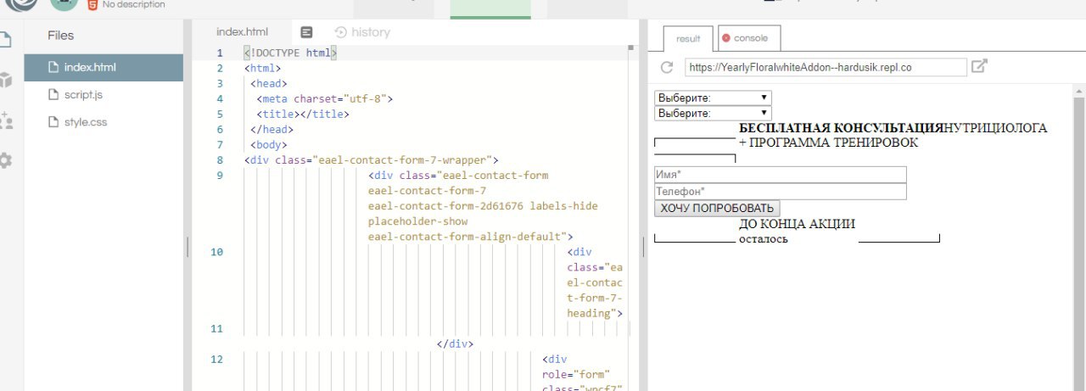Viewport: 1086px width, 391px height.
Task: Click the ХОЧУ ПОПРОБОВАТЬ button
Action: coord(717,209)
